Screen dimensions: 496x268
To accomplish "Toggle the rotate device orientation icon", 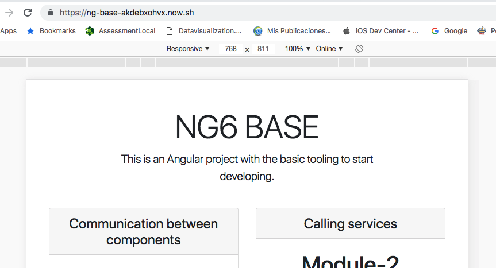I will 359,49.
